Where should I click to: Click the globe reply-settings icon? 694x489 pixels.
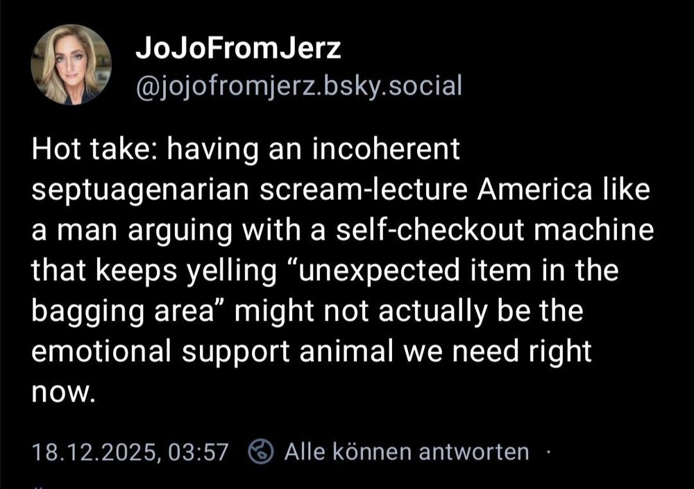[x=262, y=453]
